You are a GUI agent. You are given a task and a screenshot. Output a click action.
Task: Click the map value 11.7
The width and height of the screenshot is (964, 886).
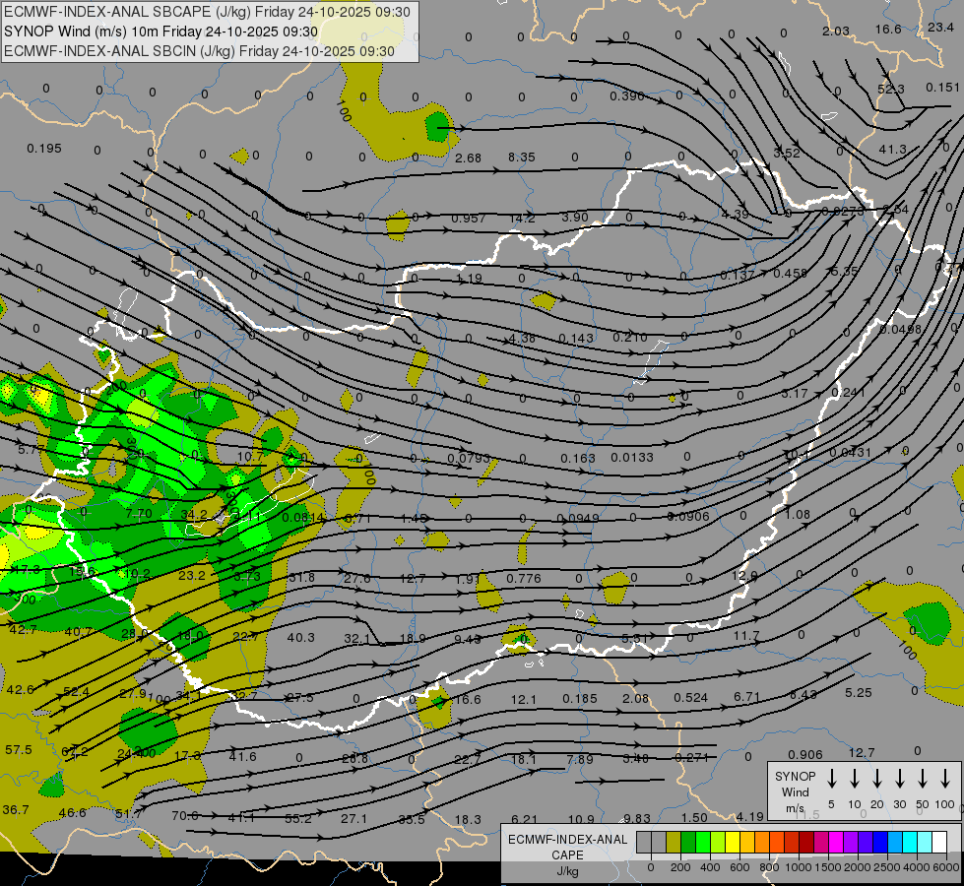click(x=746, y=635)
